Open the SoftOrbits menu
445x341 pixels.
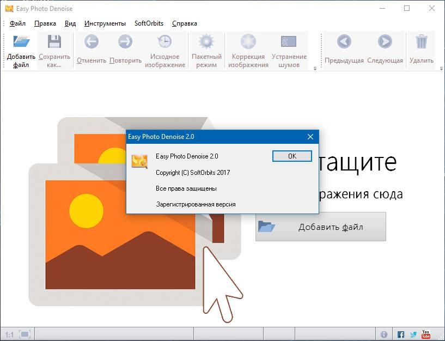tap(149, 23)
